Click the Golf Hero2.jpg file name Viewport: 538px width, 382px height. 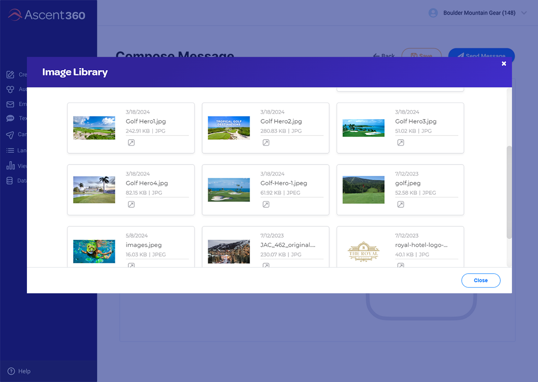[281, 121]
